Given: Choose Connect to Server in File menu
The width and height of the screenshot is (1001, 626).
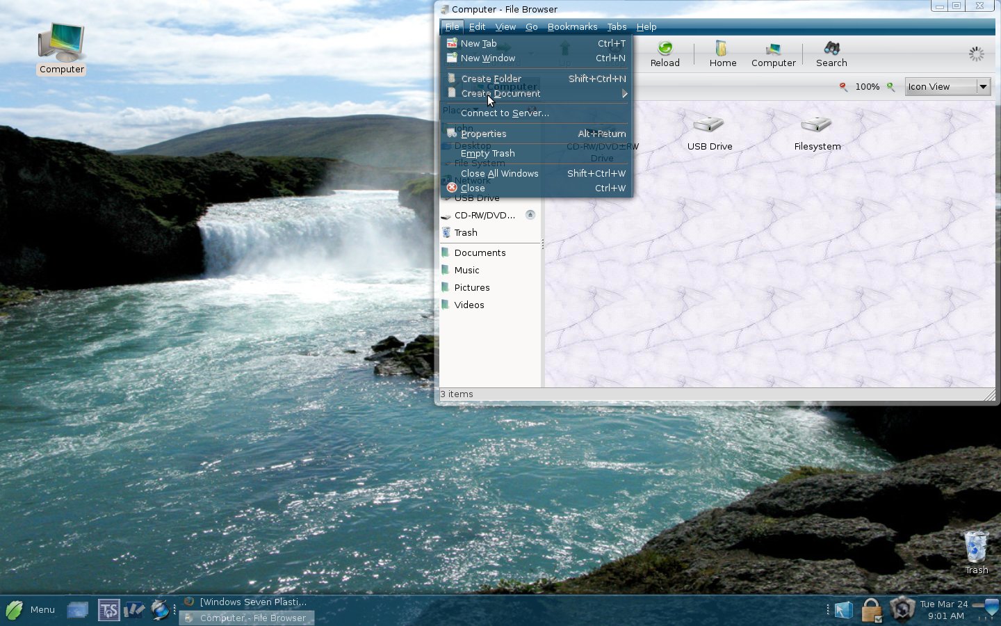Looking at the screenshot, I should point(536,113).
